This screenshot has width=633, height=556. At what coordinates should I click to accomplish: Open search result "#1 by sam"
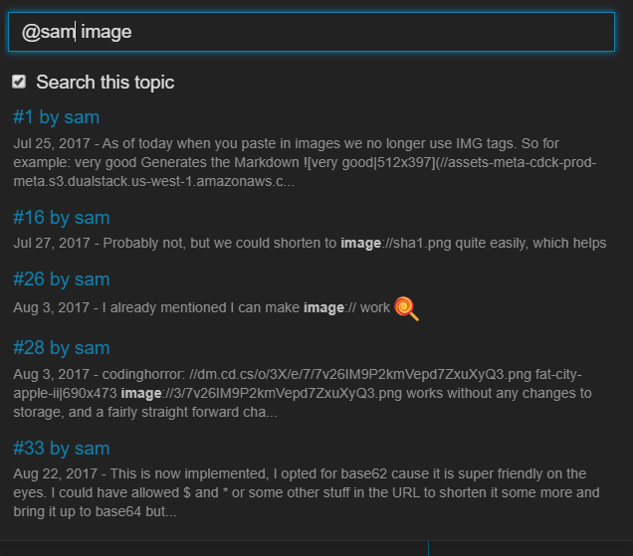click(56, 117)
